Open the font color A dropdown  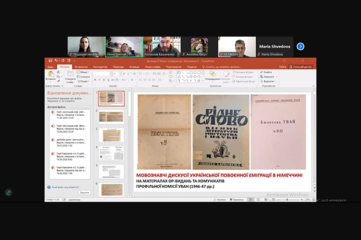(x=132, y=80)
